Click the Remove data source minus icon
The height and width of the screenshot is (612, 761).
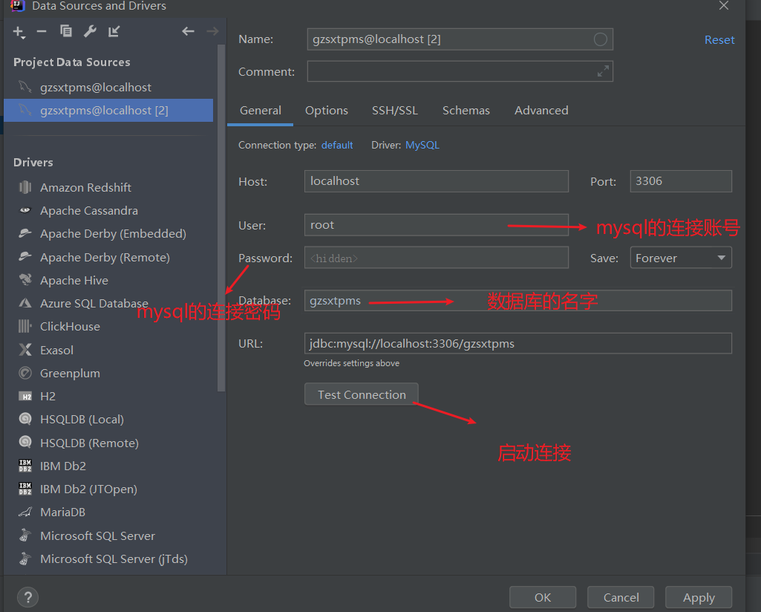coord(42,31)
